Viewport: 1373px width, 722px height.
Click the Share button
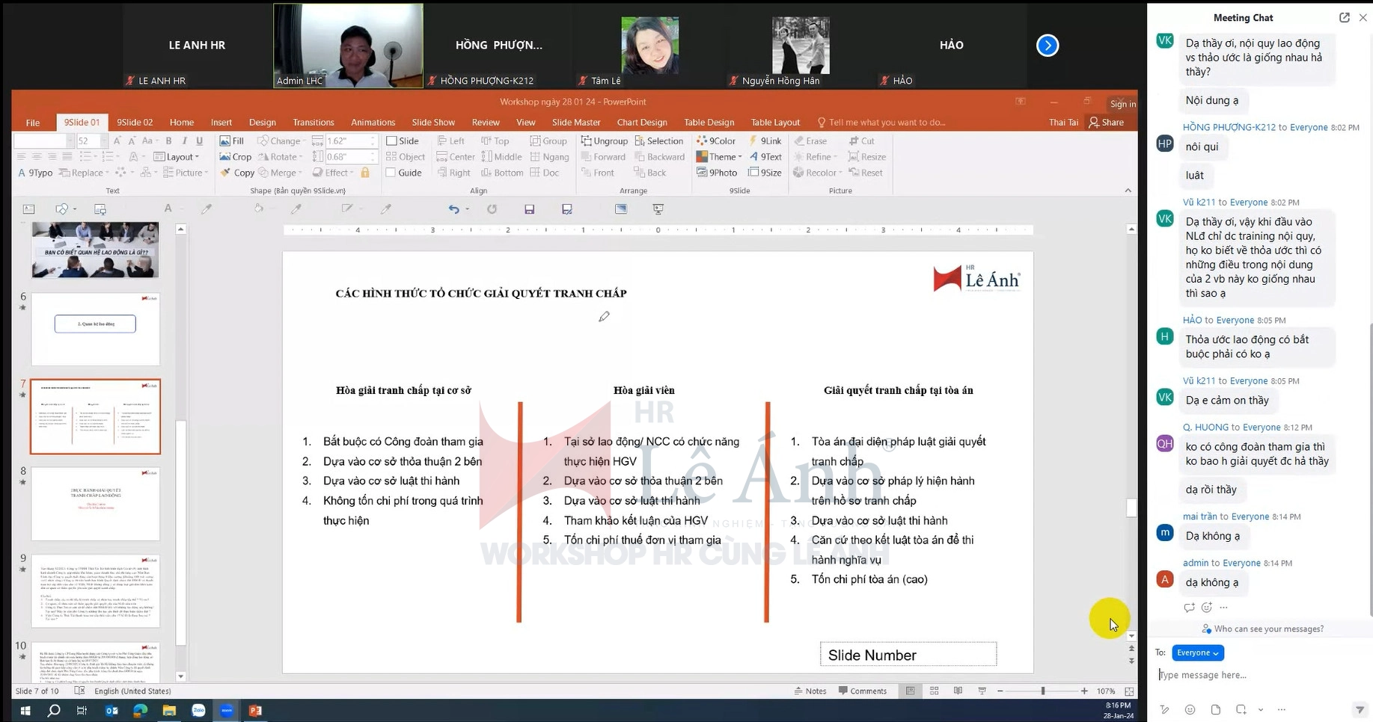tap(1107, 123)
